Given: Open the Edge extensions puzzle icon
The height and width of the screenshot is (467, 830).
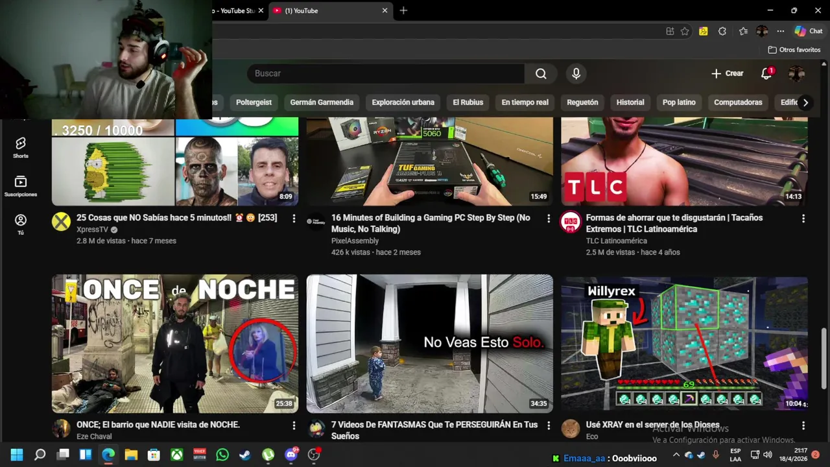Looking at the screenshot, I should 722,31.
